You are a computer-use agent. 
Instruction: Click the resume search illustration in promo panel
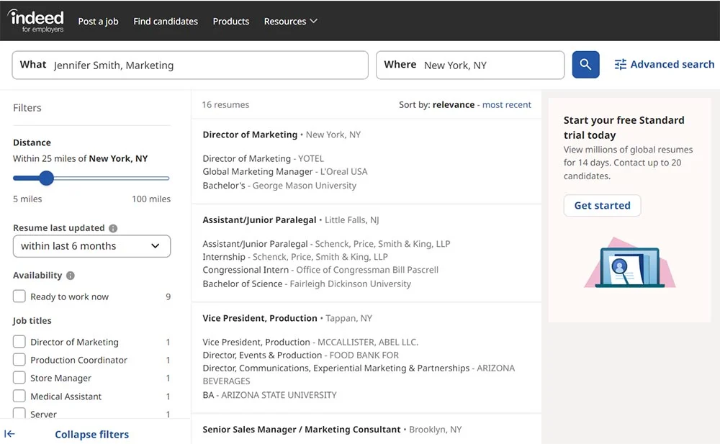629,263
